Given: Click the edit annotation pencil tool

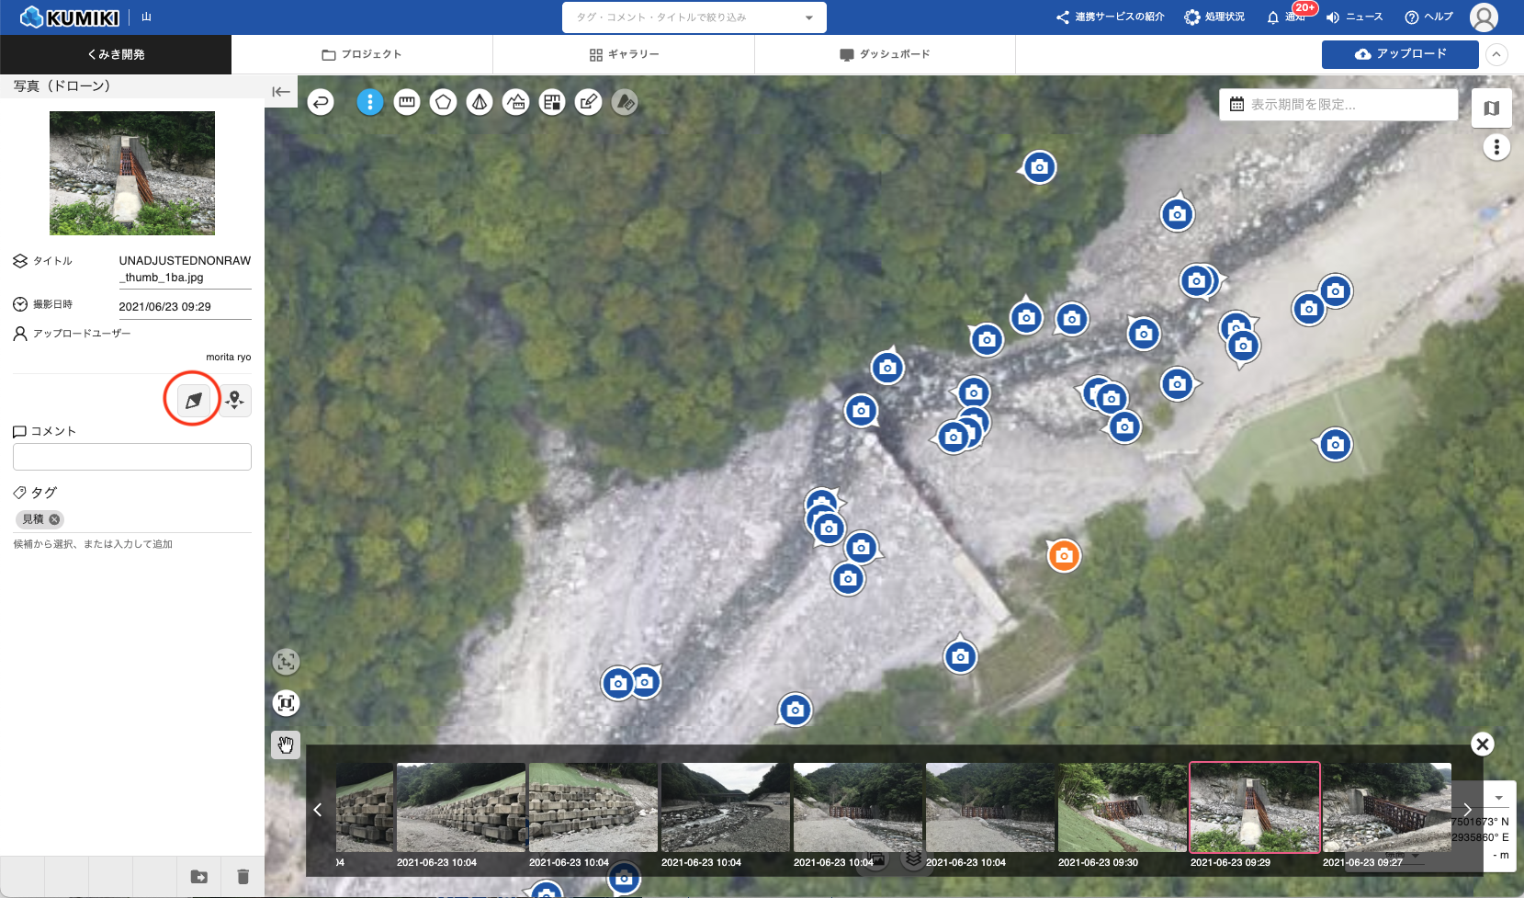Looking at the screenshot, I should pos(588,102).
